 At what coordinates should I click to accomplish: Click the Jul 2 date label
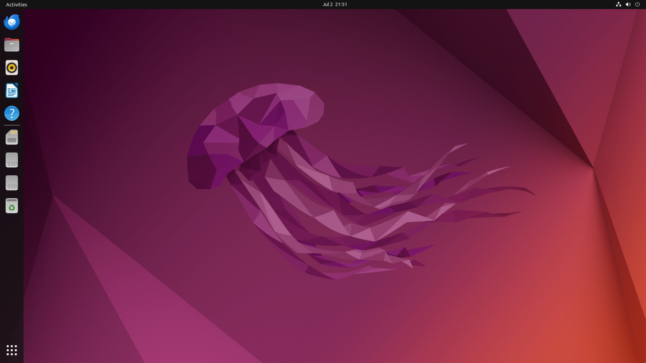(327, 4)
